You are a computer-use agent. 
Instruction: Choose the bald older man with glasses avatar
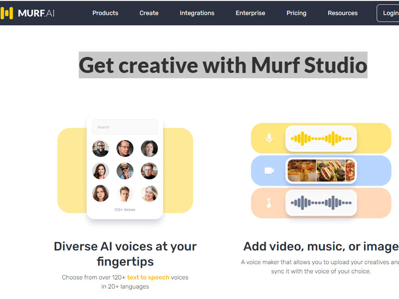125,149
